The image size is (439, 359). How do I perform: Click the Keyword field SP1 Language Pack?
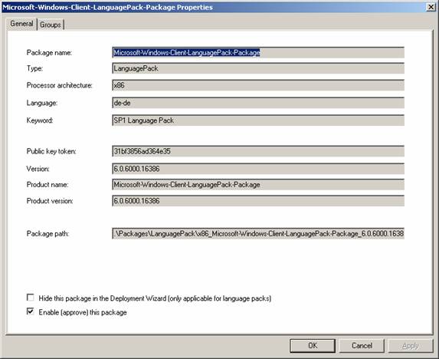[258, 120]
